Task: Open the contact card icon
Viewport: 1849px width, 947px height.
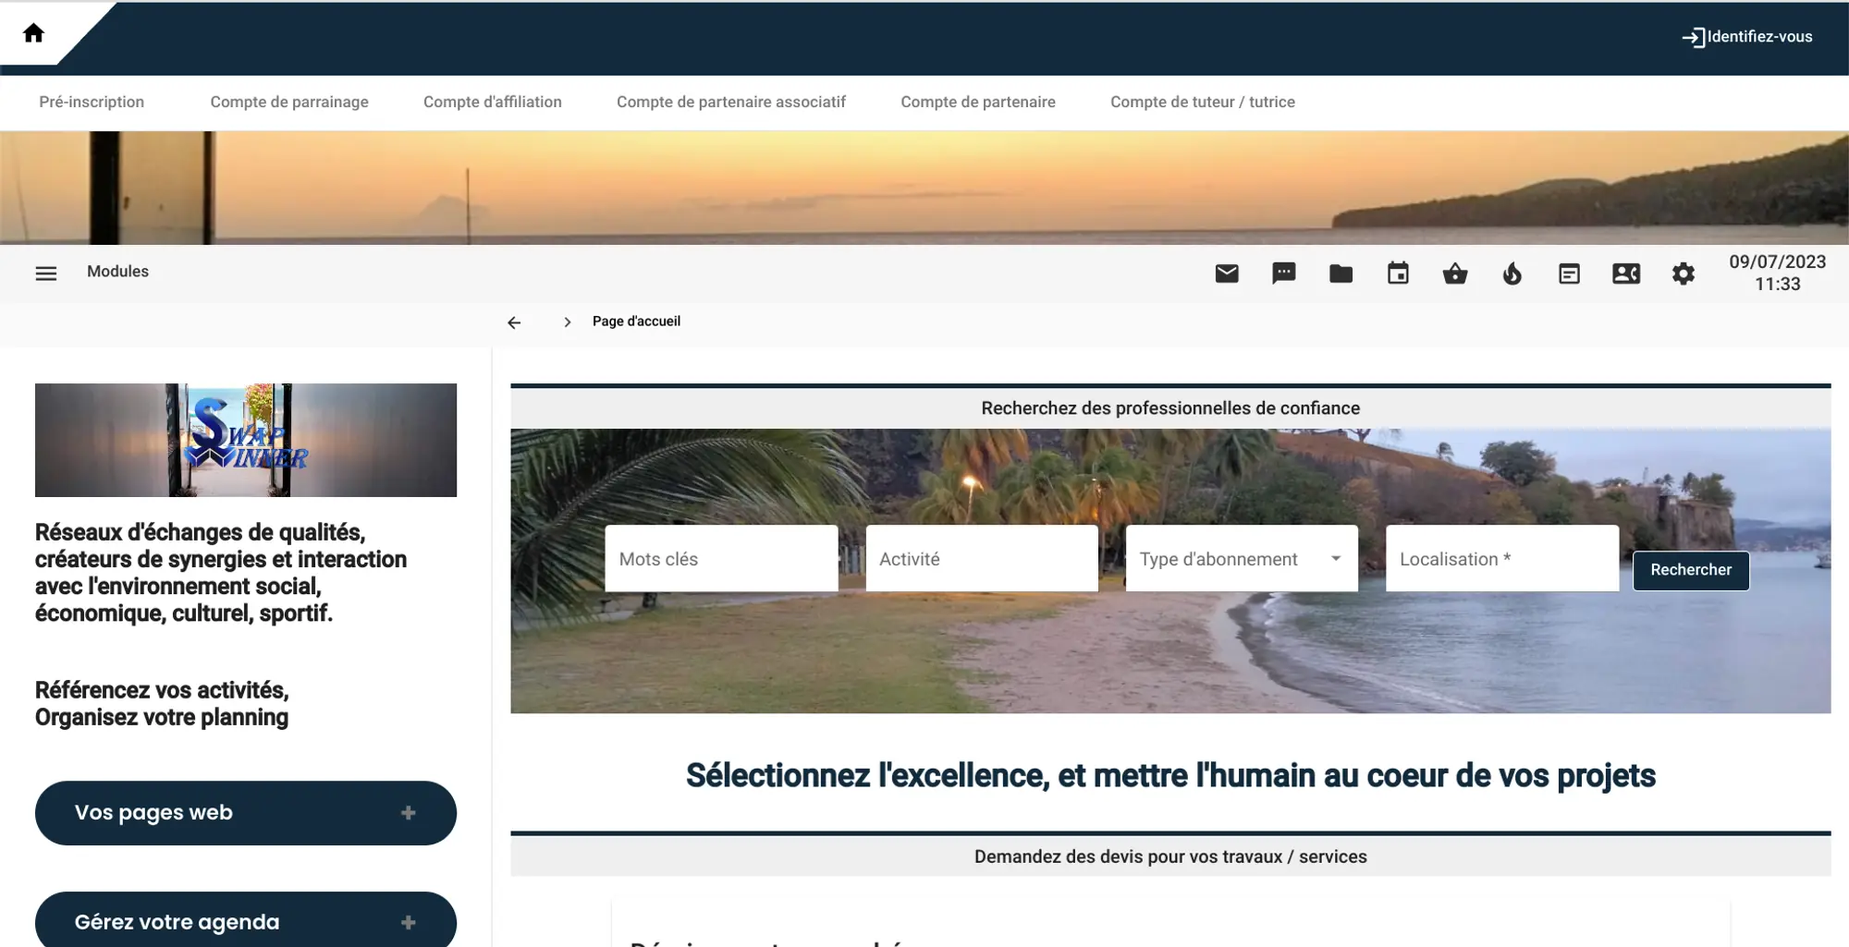Action: [1626, 273]
